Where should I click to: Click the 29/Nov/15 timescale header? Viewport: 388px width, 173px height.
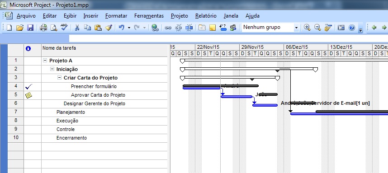(x=261, y=47)
